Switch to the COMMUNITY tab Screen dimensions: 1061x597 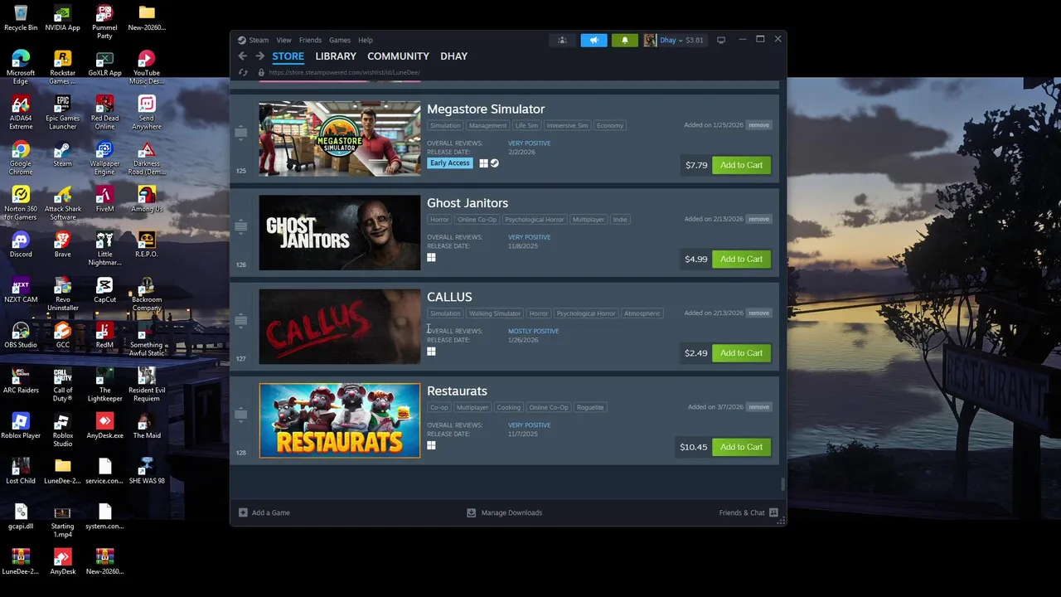[x=398, y=56]
